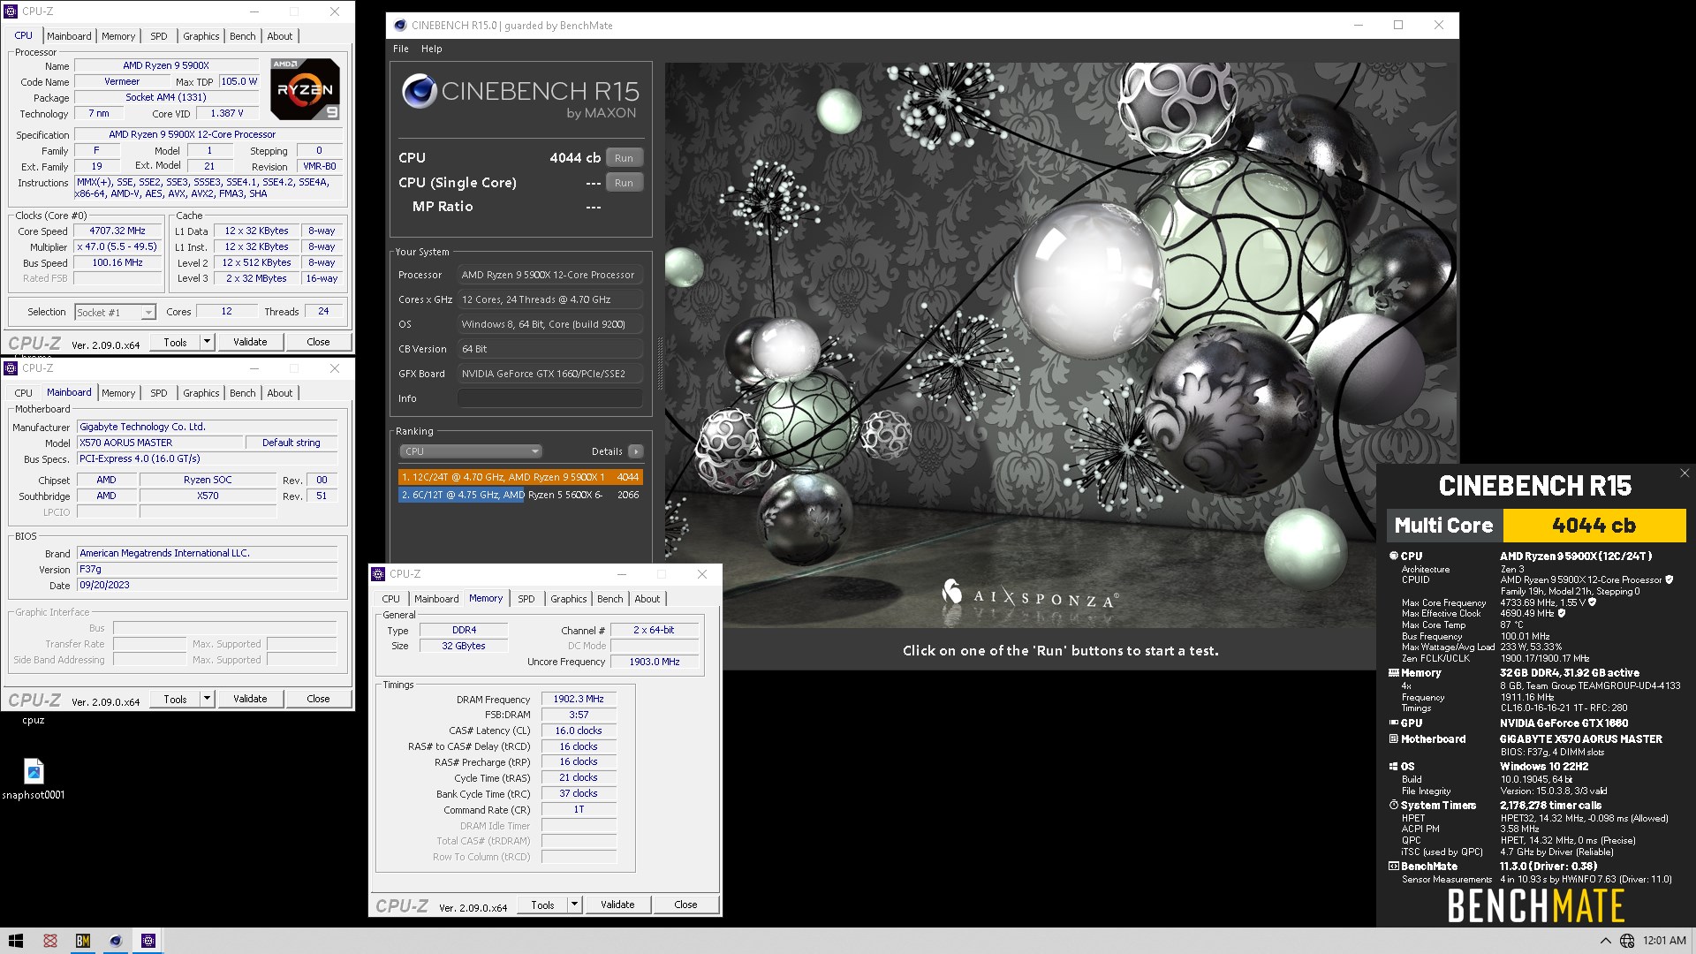Viewport: 1696px width, 954px height.
Task: Click Uncore Frequency 1903.0 MHz value
Action: 655,662
